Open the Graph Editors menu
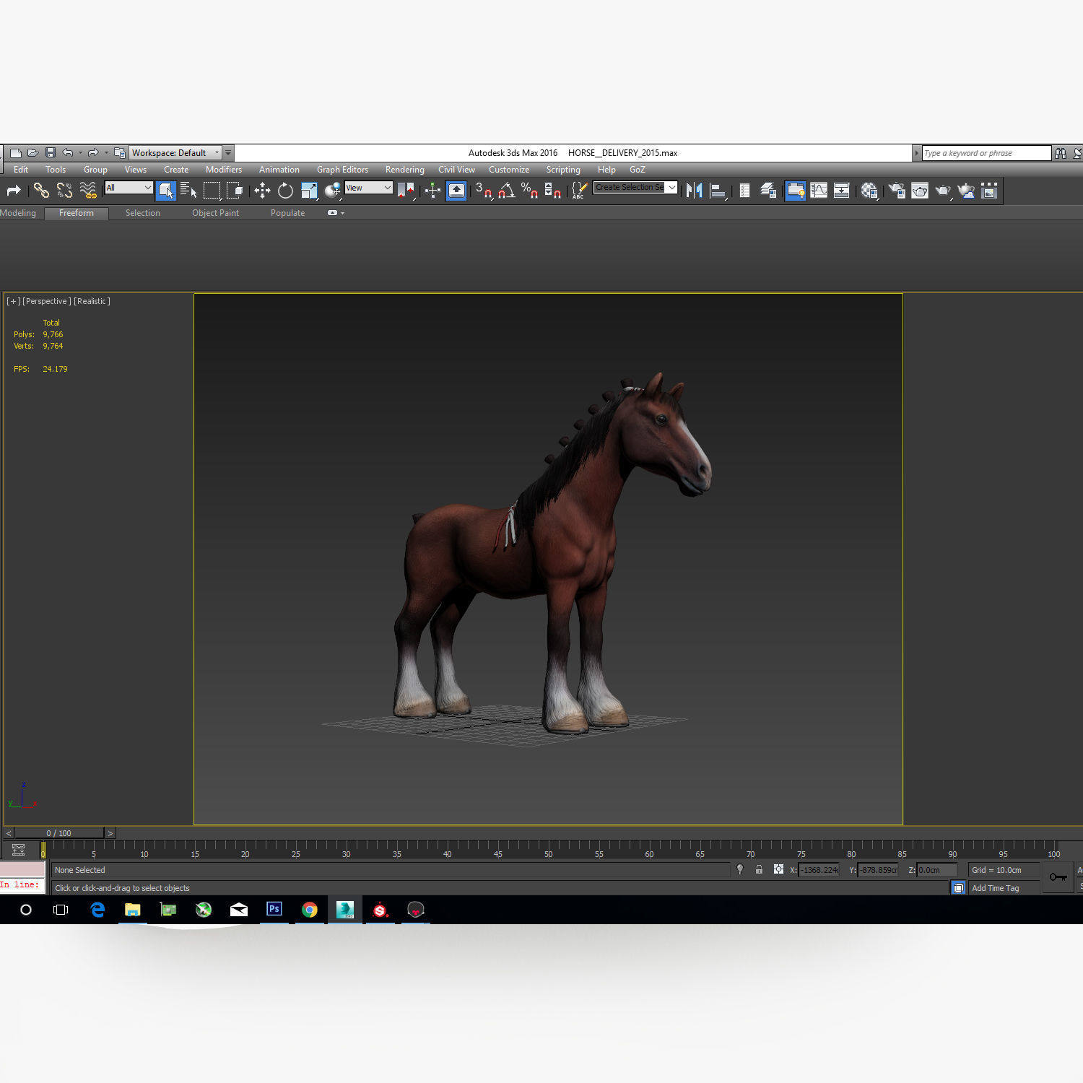1083x1083 pixels. [342, 170]
